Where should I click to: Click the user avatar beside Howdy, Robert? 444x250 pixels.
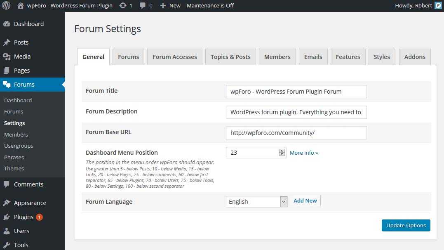click(438, 5)
